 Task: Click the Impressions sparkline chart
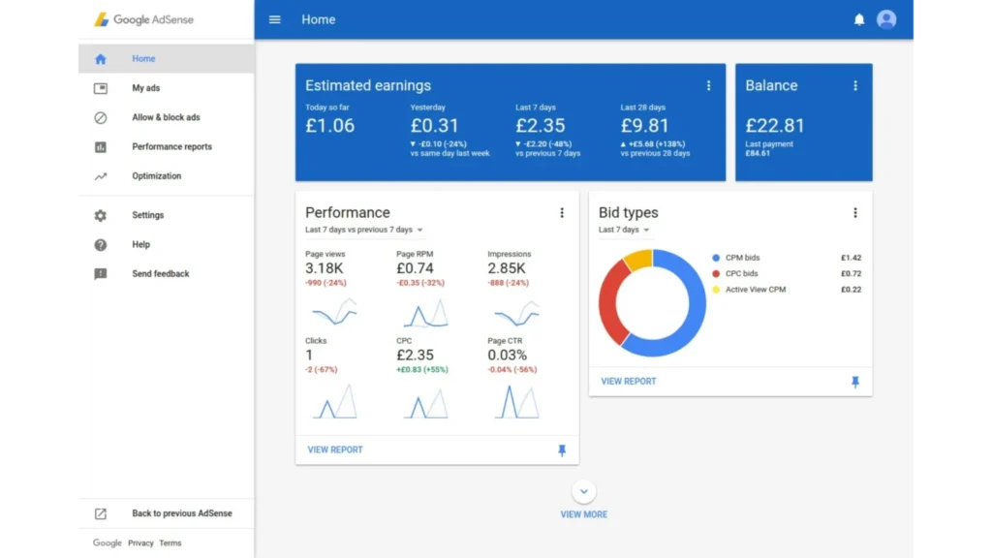517,313
